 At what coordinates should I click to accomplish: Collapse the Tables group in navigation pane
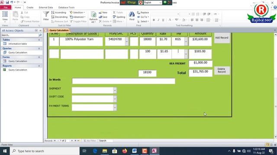pyautogui.click(x=39, y=40)
